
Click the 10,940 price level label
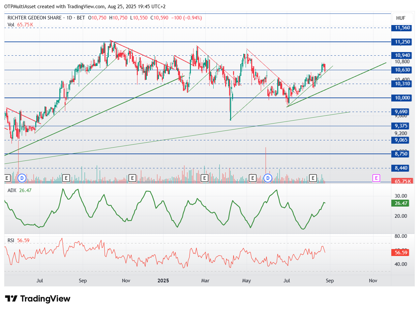(402, 55)
